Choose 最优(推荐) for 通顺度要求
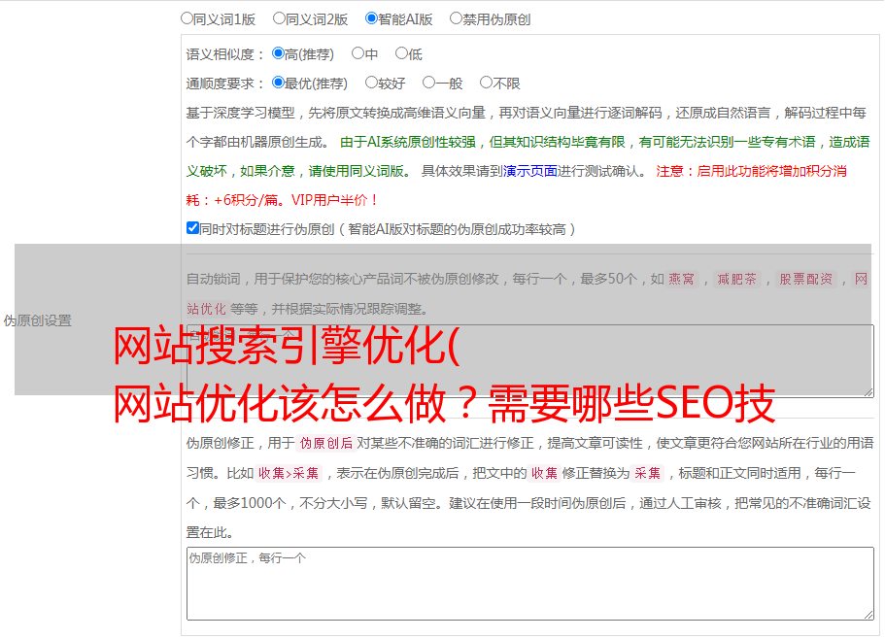The image size is (885, 639). coord(279,83)
